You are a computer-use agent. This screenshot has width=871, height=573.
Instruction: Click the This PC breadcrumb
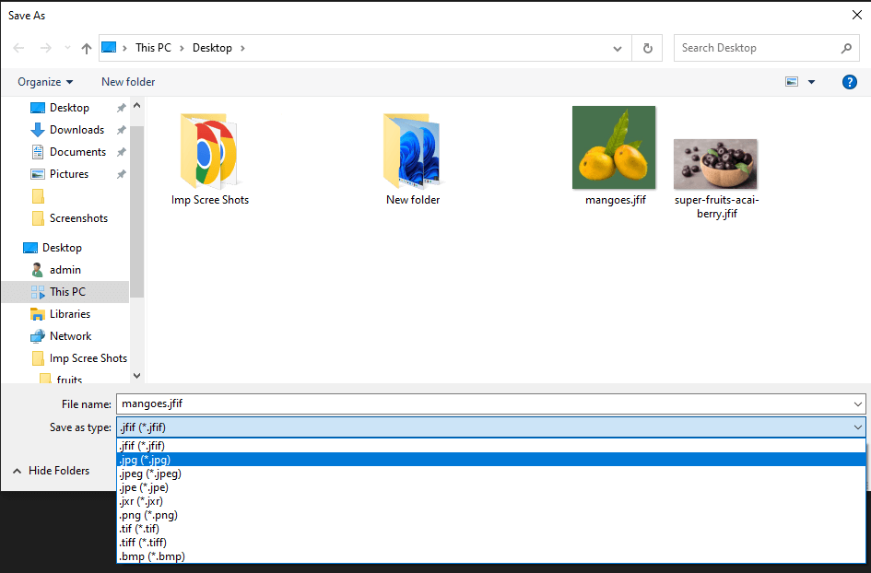(x=153, y=48)
